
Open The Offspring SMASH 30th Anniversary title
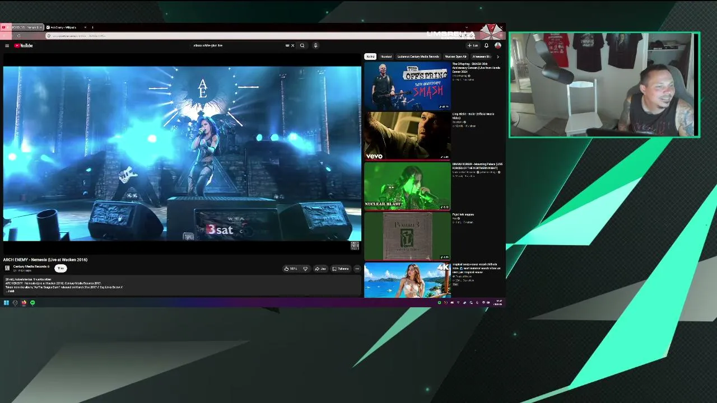(x=476, y=68)
